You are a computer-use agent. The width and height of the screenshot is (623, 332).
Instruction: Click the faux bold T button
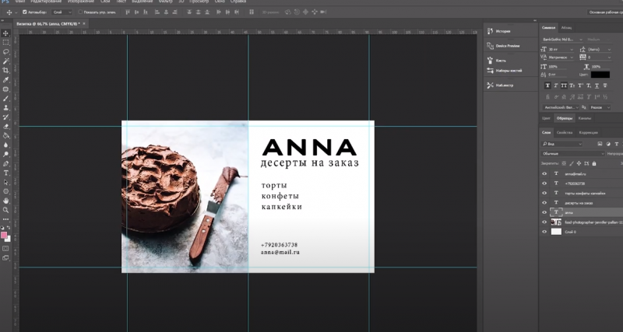point(546,86)
